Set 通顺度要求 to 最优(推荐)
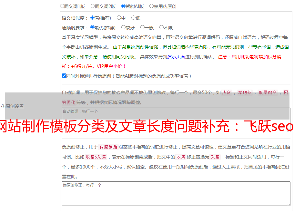 click(92, 27)
